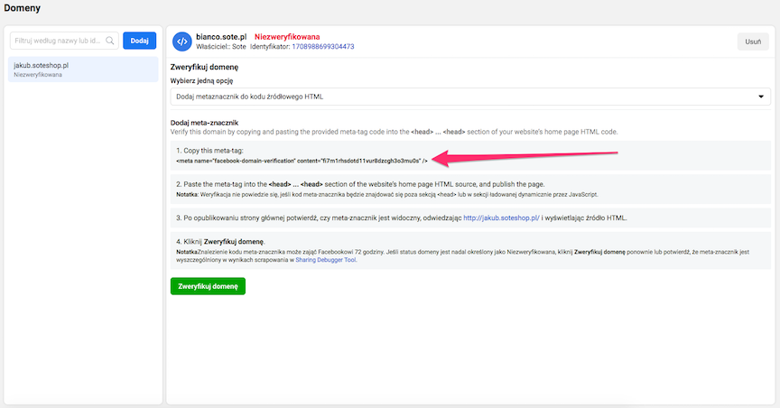Click the facebook-domain-verification meta-tag code
Screen dimensions: 780x408
pos(302,159)
